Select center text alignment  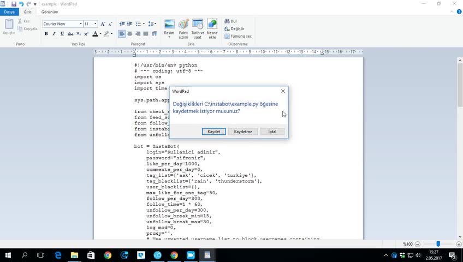point(129,34)
